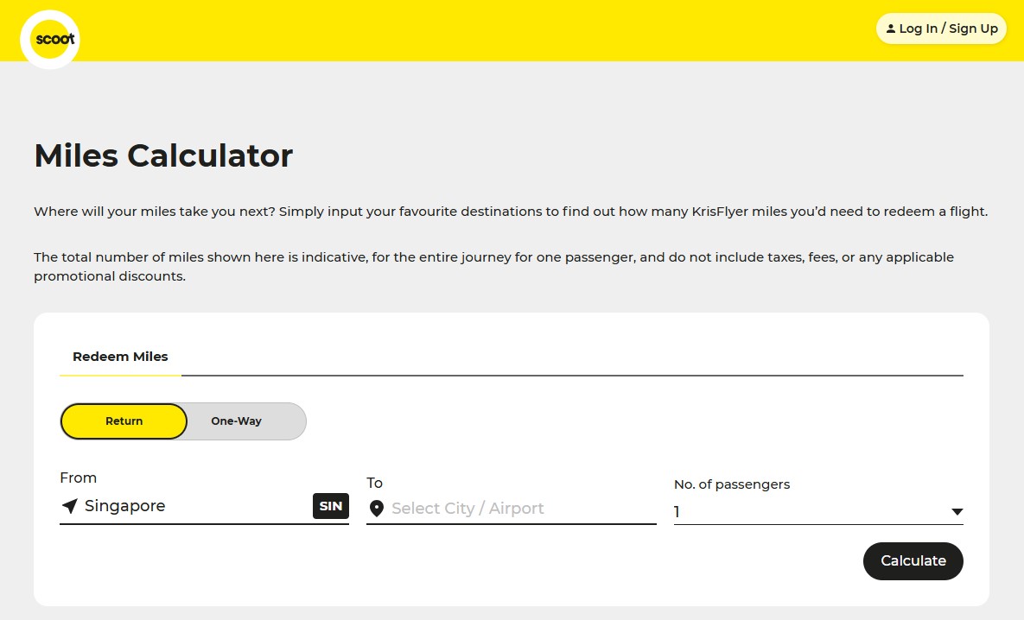Click the location pin icon in To field
The height and width of the screenshot is (620, 1024).
(376, 509)
